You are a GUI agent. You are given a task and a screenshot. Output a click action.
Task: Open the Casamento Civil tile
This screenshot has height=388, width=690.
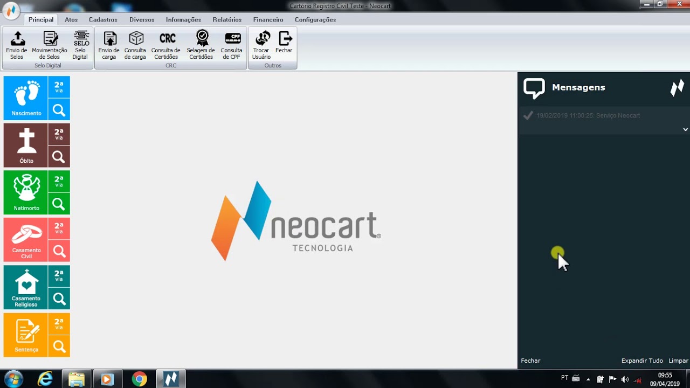pos(26,240)
